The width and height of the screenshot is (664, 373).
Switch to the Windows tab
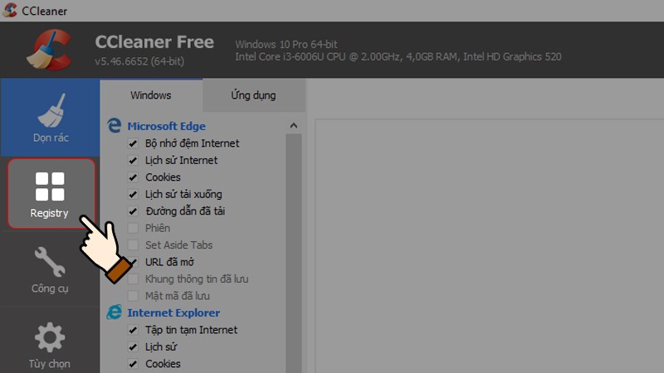151,95
